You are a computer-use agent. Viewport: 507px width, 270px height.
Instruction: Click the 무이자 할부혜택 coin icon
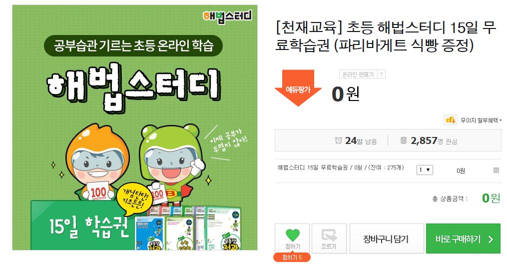tap(451, 120)
